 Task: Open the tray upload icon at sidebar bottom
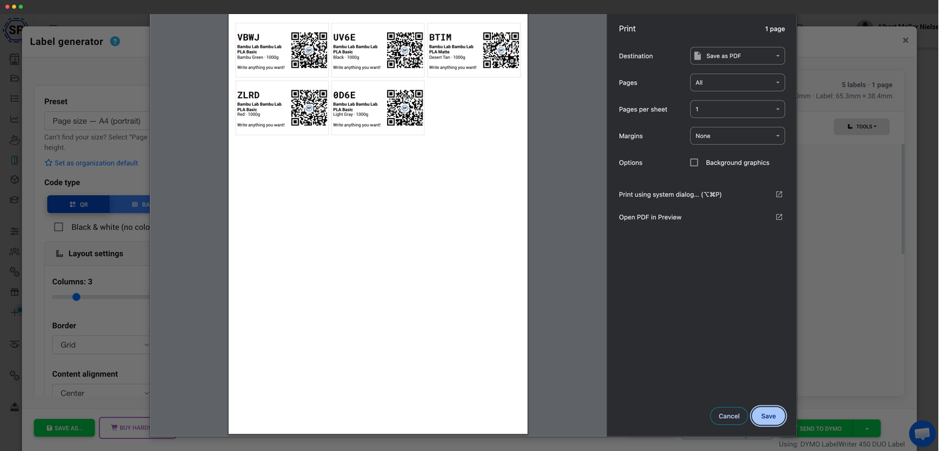point(15,407)
